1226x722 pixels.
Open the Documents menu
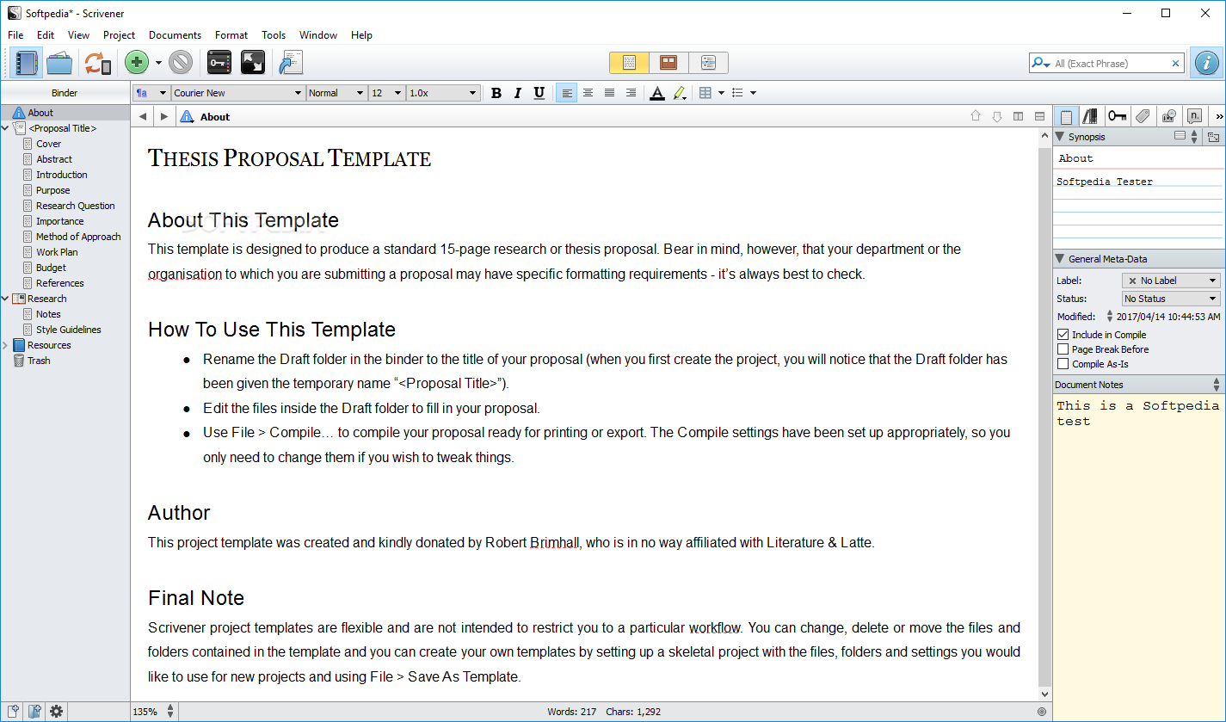coord(175,35)
